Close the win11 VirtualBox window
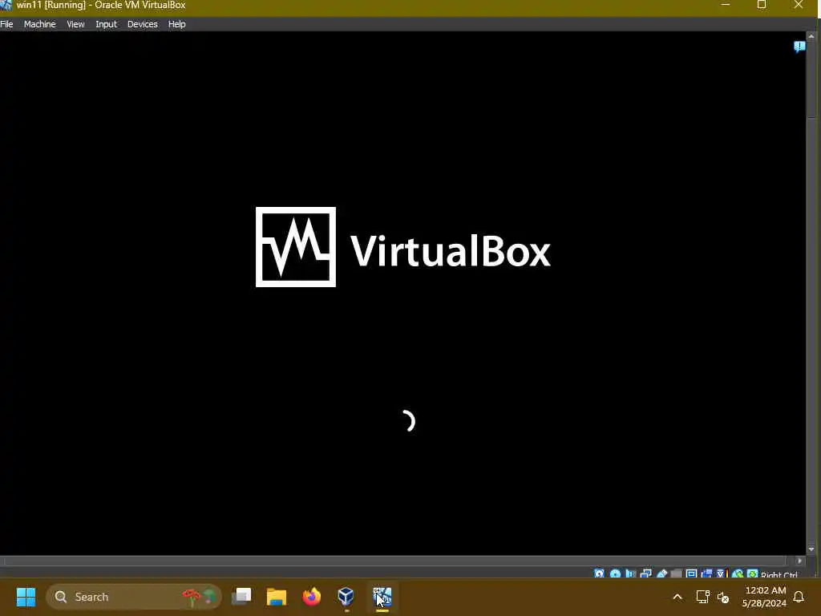 (x=799, y=5)
